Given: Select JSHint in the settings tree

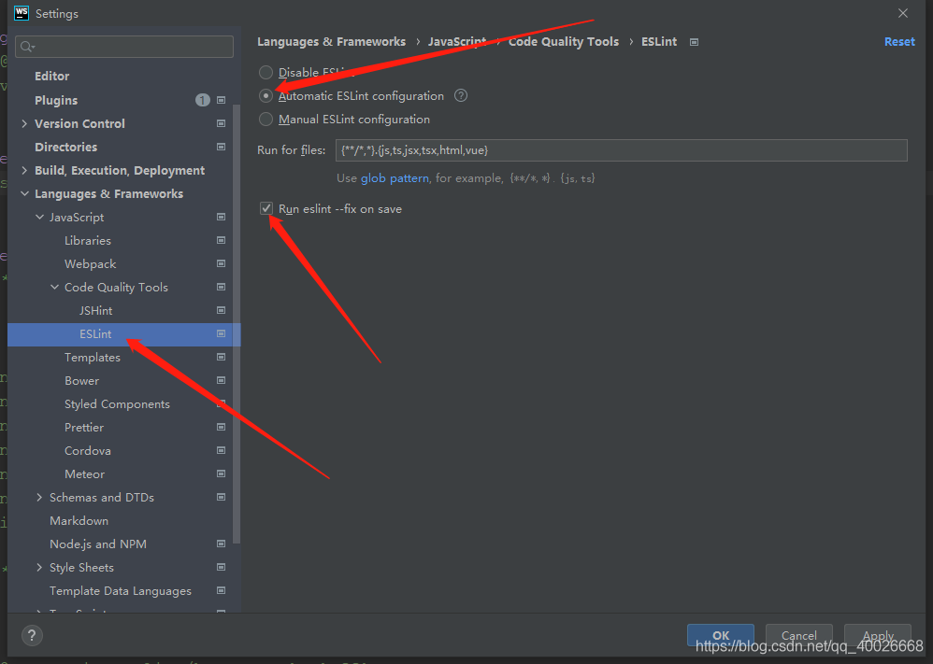Looking at the screenshot, I should pos(95,310).
